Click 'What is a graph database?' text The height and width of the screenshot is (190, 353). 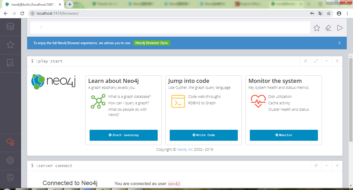pyautogui.click(x=129, y=97)
